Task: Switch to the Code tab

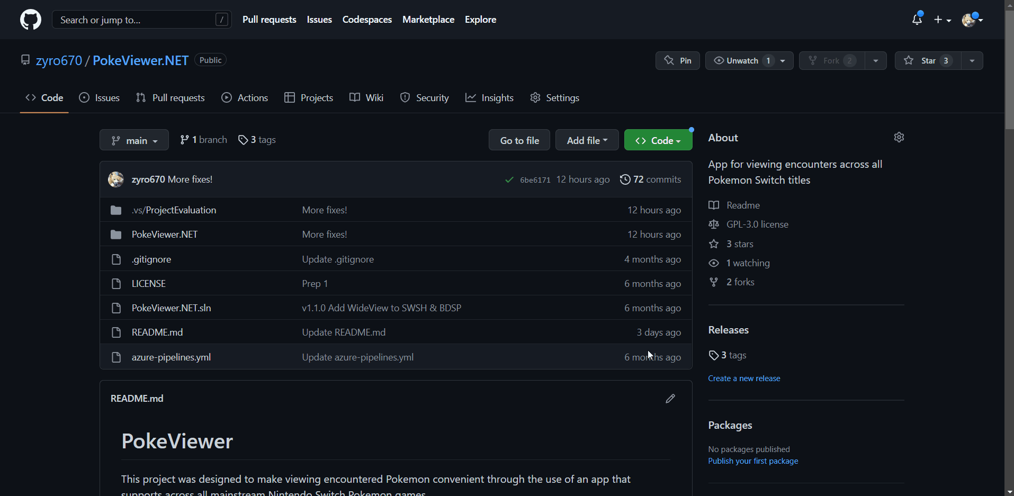Action: (x=44, y=98)
